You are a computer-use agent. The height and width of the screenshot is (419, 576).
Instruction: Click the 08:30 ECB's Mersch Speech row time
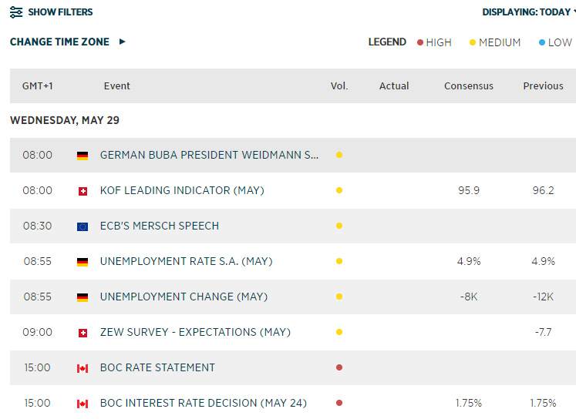tap(37, 226)
